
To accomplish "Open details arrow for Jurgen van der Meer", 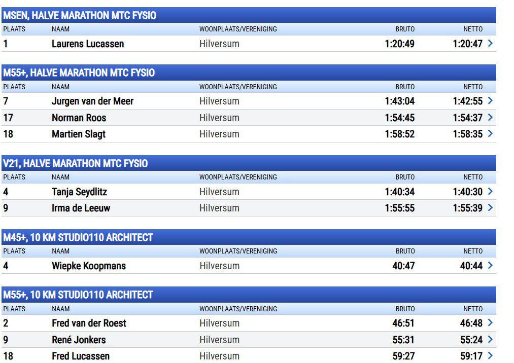I will click(x=490, y=101).
